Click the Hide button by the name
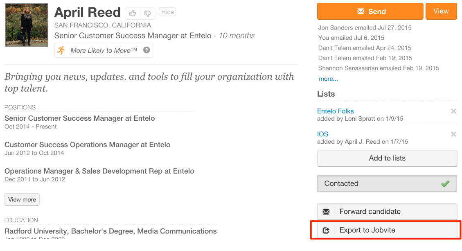462x251 pixels. point(167,12)
